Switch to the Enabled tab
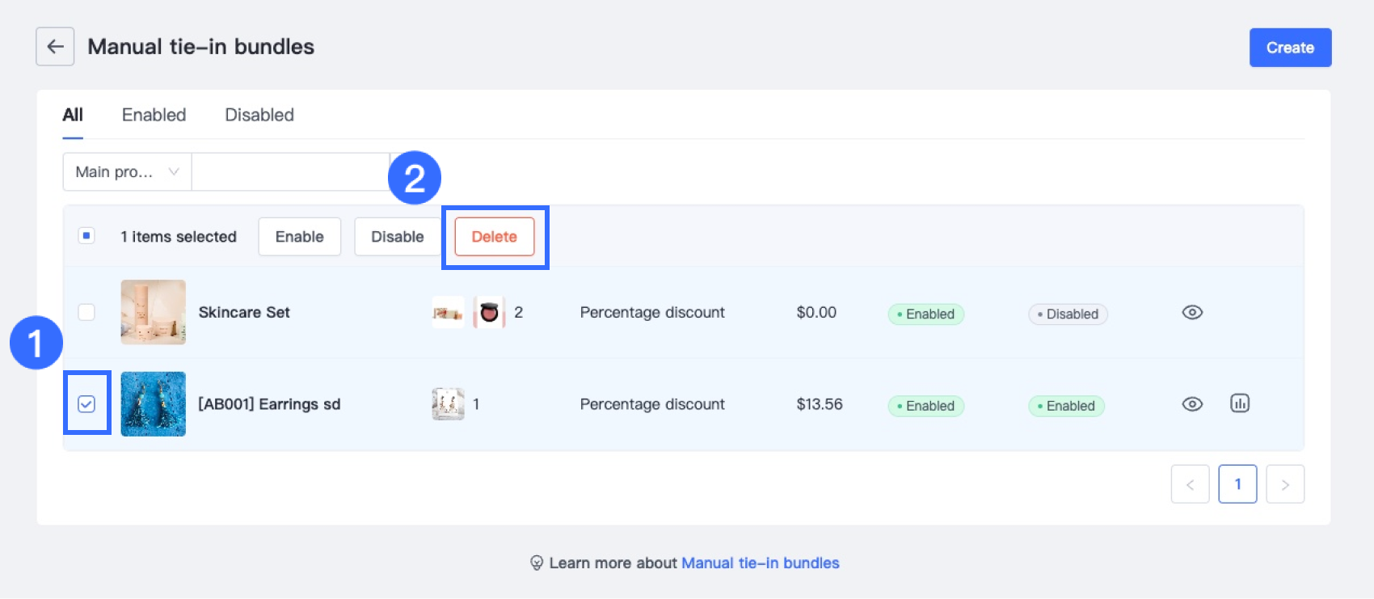The height and width of the screenshot is (599, 1374). (x=154, y=115)
